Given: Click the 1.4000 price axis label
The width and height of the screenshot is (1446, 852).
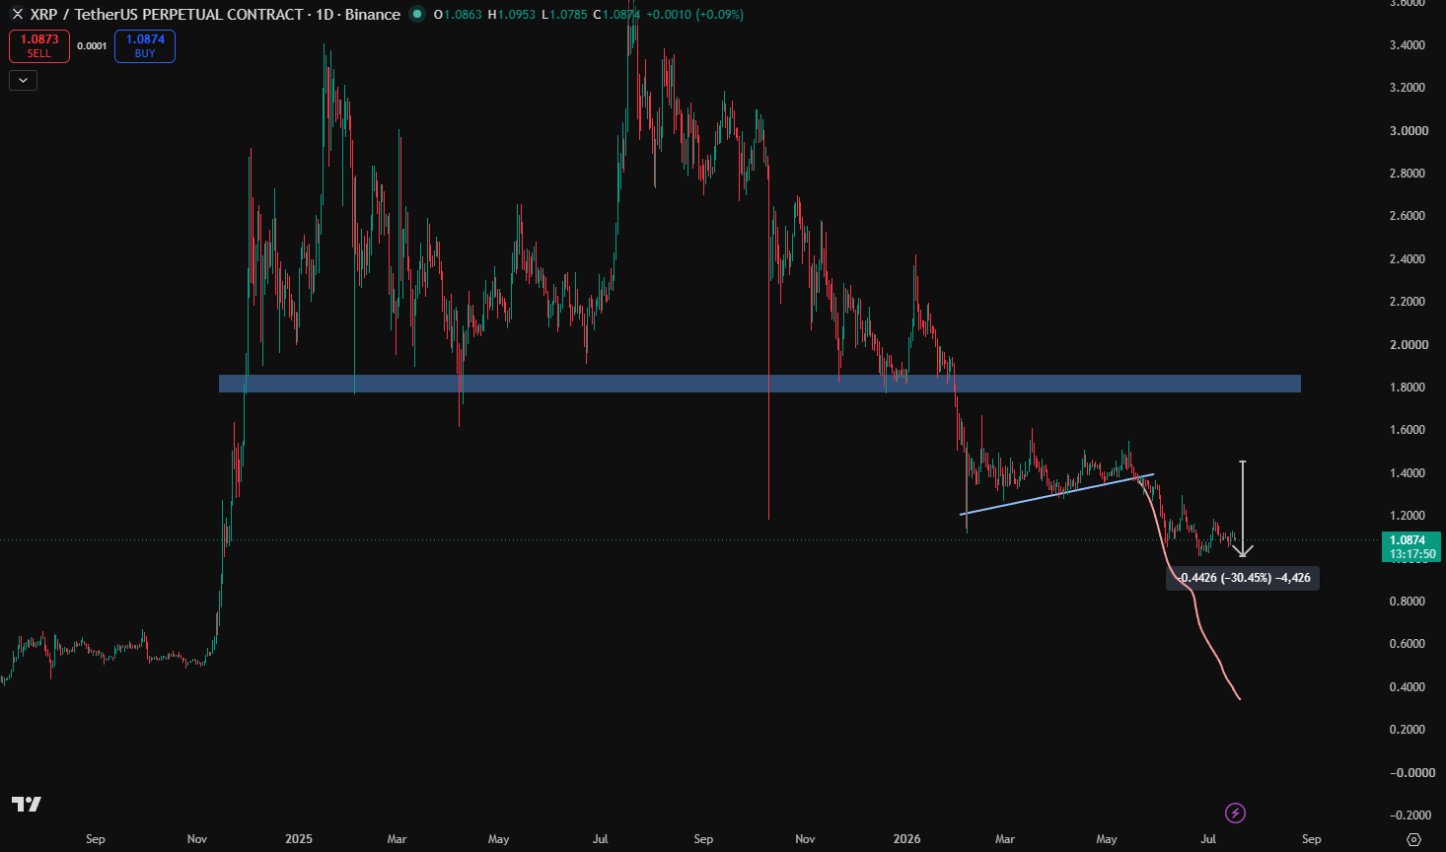Looking at the screenshot, I should coord(1407,473).
